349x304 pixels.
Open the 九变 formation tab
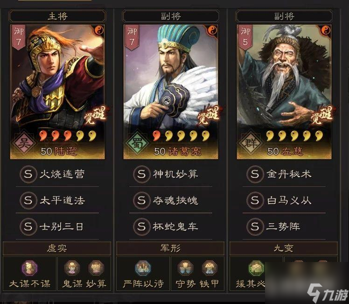coord(284,248)
